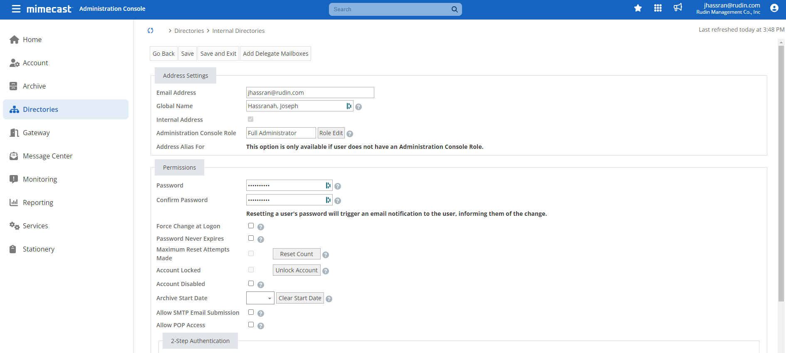Toggle Account Disabled checkbox
The height and width of the screenshot is (353, 786).
click(x=251, y=284)
